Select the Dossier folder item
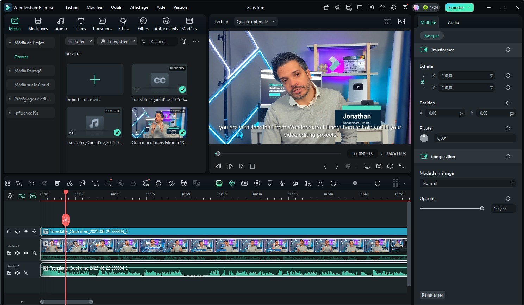Viewport: 524px width, 305px height. point(21,57)
